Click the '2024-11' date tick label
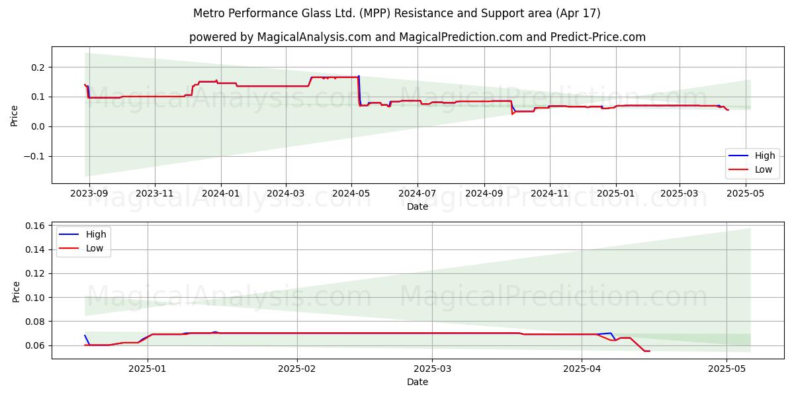 click(550, 193)
